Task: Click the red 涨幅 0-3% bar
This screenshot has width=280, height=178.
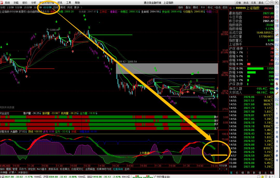Action: point(249,64)
